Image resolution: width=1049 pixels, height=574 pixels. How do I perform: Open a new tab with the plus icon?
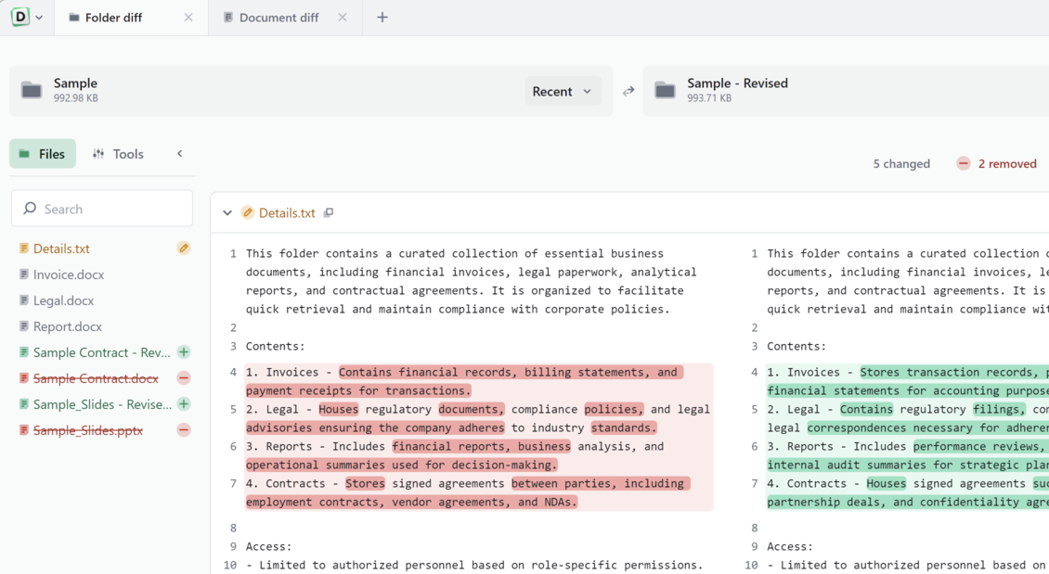(x=382, y=18)
